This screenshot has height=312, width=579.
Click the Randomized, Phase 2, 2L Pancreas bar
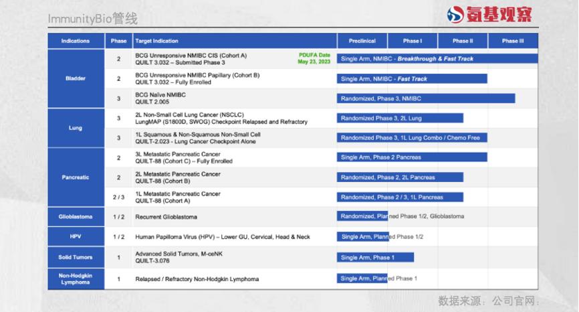point(400,177)
